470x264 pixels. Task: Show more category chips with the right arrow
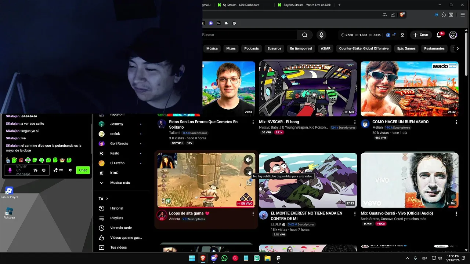click(457, 48)
